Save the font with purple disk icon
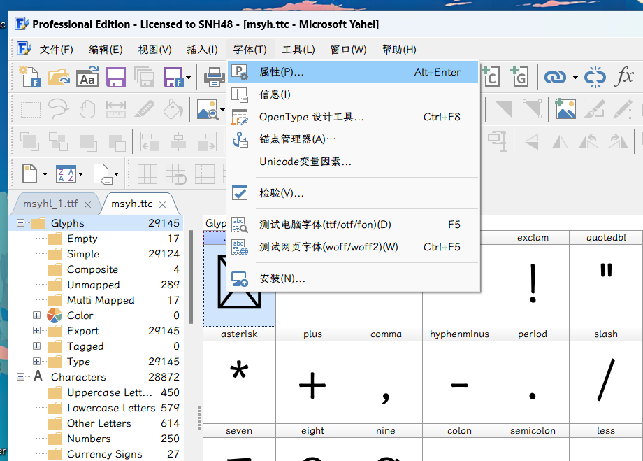The width and height of the screenshot is (643, 461). [116, 77]
